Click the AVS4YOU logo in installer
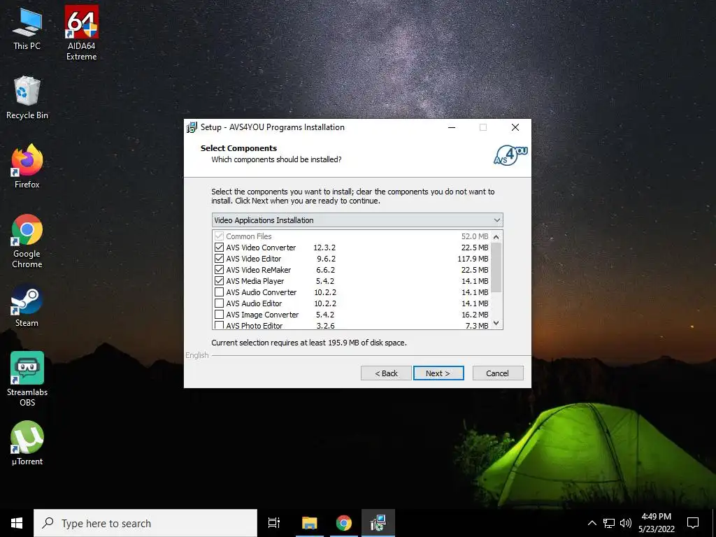 [x=510, y=155]
